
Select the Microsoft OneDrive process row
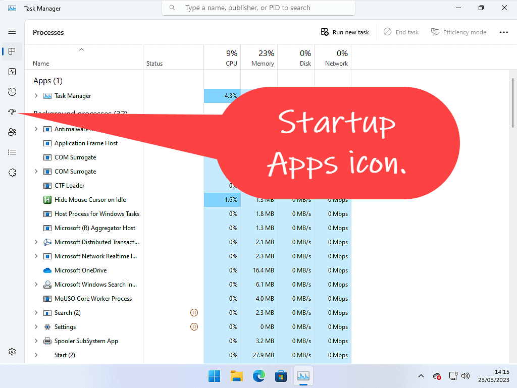[x=81, y=270]
